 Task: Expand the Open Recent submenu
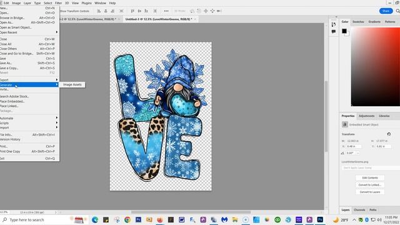click(29, 32)
